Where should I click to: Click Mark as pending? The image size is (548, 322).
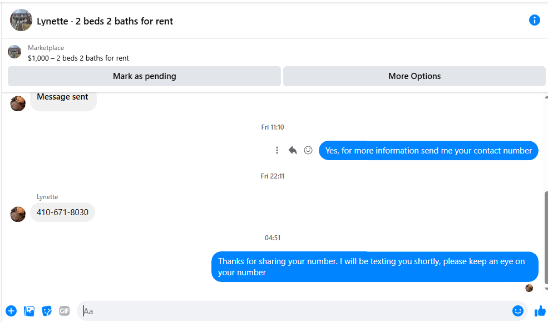144,76
